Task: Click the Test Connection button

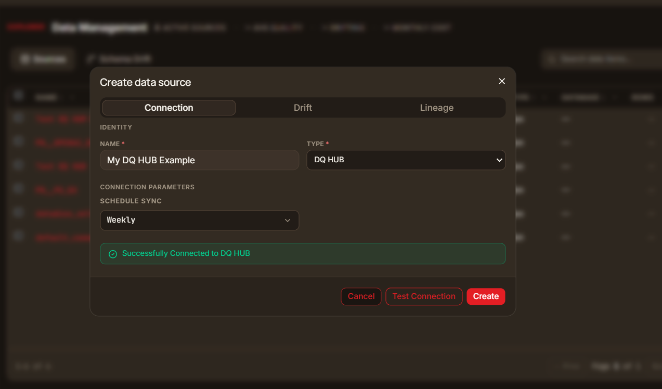Action: [424, 296]
